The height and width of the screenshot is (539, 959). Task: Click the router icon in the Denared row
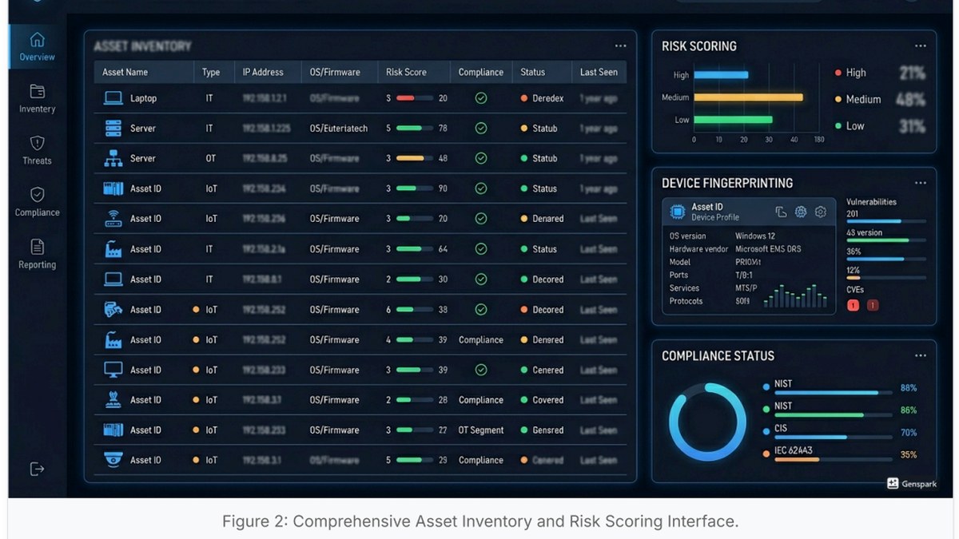coord(113,218)
